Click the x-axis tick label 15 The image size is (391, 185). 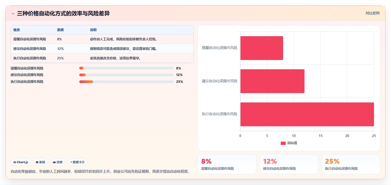[x=320, y=136]
